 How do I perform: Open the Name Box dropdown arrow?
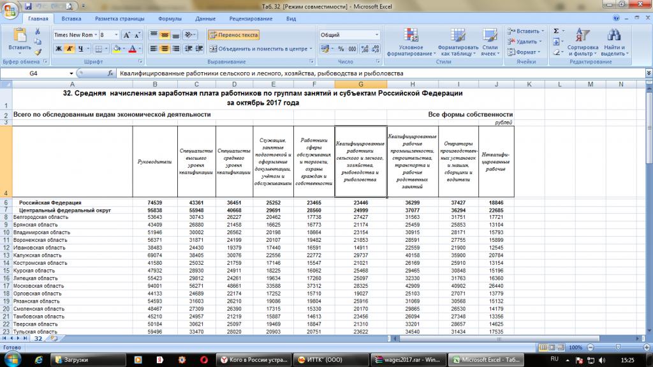[x=71, y=73]
